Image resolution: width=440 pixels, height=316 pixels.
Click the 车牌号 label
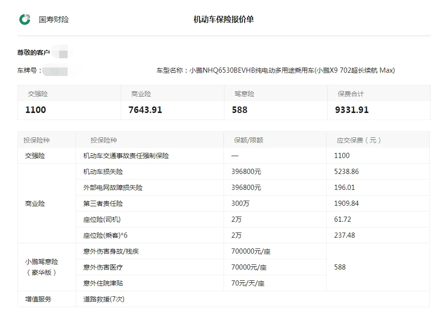coord(29,70)
